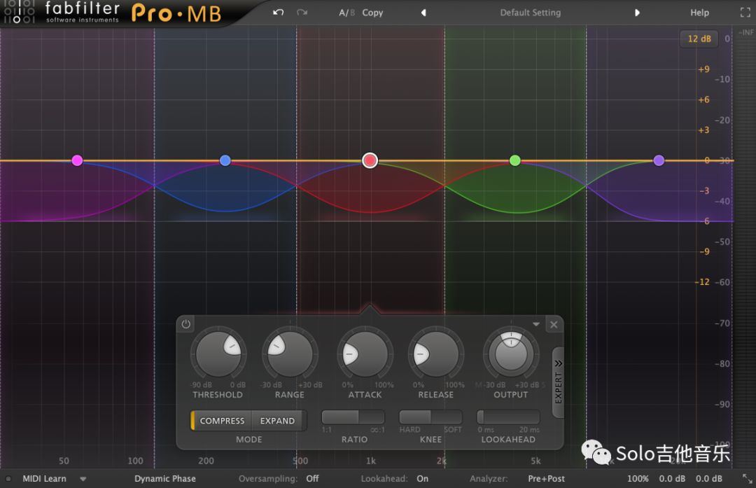Image resolution: width=756 pixels, height=488 pixels.
Task: Open the MIDI Learn dropdown arrow
Action: [83, 479]
